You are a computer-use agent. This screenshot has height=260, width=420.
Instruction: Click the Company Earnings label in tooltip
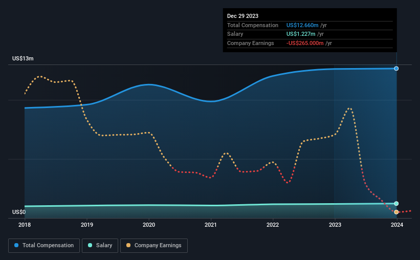point(251,43)
